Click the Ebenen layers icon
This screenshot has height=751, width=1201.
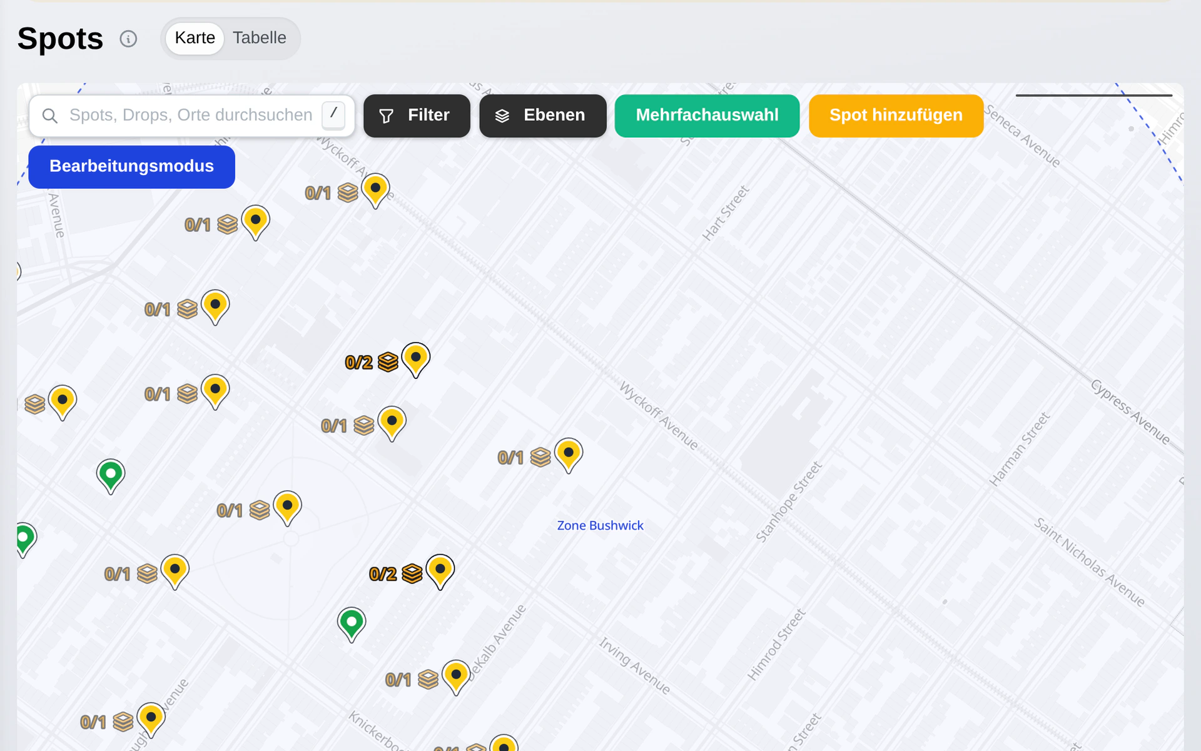502,116
